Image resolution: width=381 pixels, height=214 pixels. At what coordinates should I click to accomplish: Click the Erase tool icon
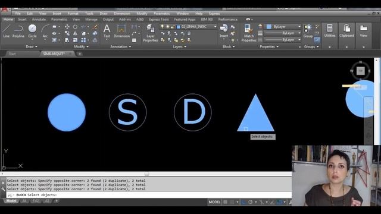coord(95,27)
